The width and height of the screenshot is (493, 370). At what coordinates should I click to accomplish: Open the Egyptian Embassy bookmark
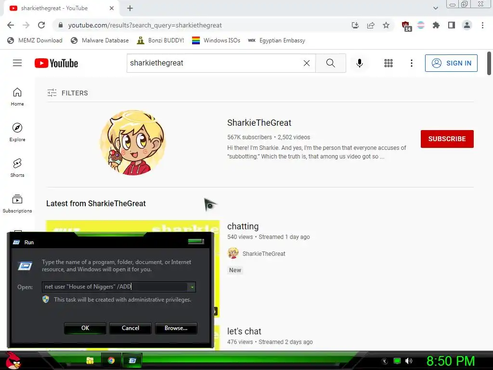(x=276, y=40)
